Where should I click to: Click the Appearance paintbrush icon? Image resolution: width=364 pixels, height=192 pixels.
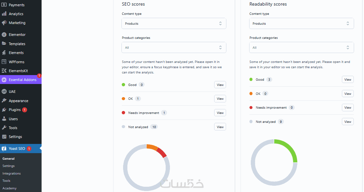point(4,101)
